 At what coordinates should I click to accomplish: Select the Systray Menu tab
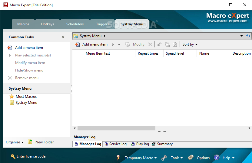coord(132,24)
